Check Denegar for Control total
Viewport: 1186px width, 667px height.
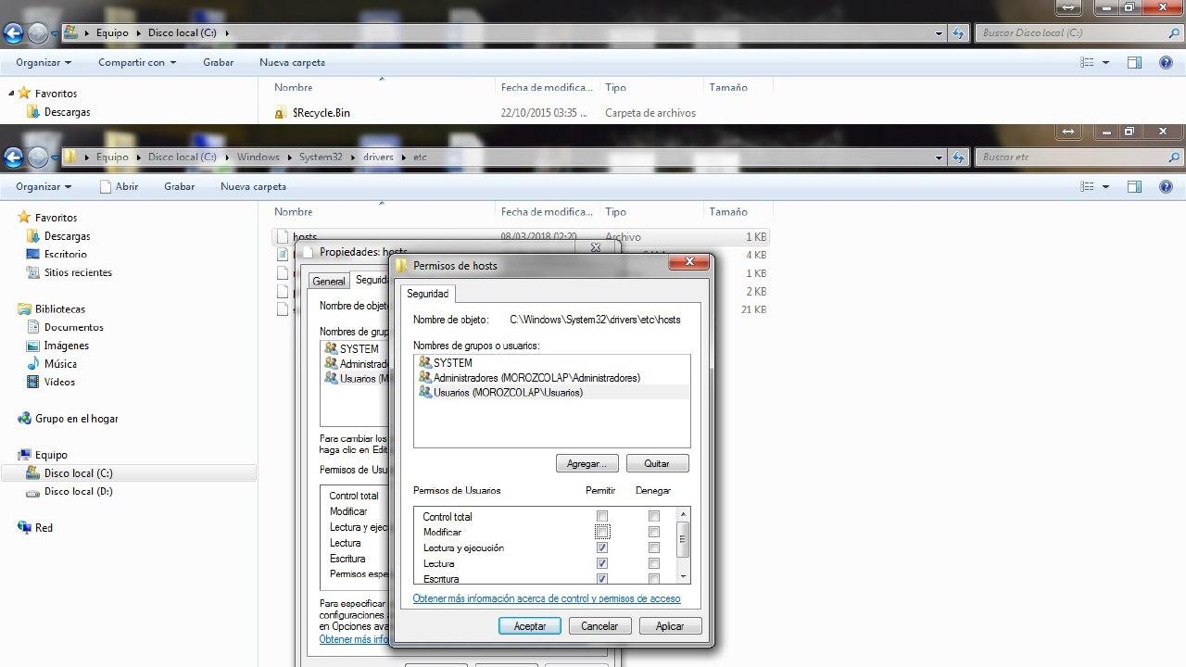pyautogui.click(x=654, y=517)
